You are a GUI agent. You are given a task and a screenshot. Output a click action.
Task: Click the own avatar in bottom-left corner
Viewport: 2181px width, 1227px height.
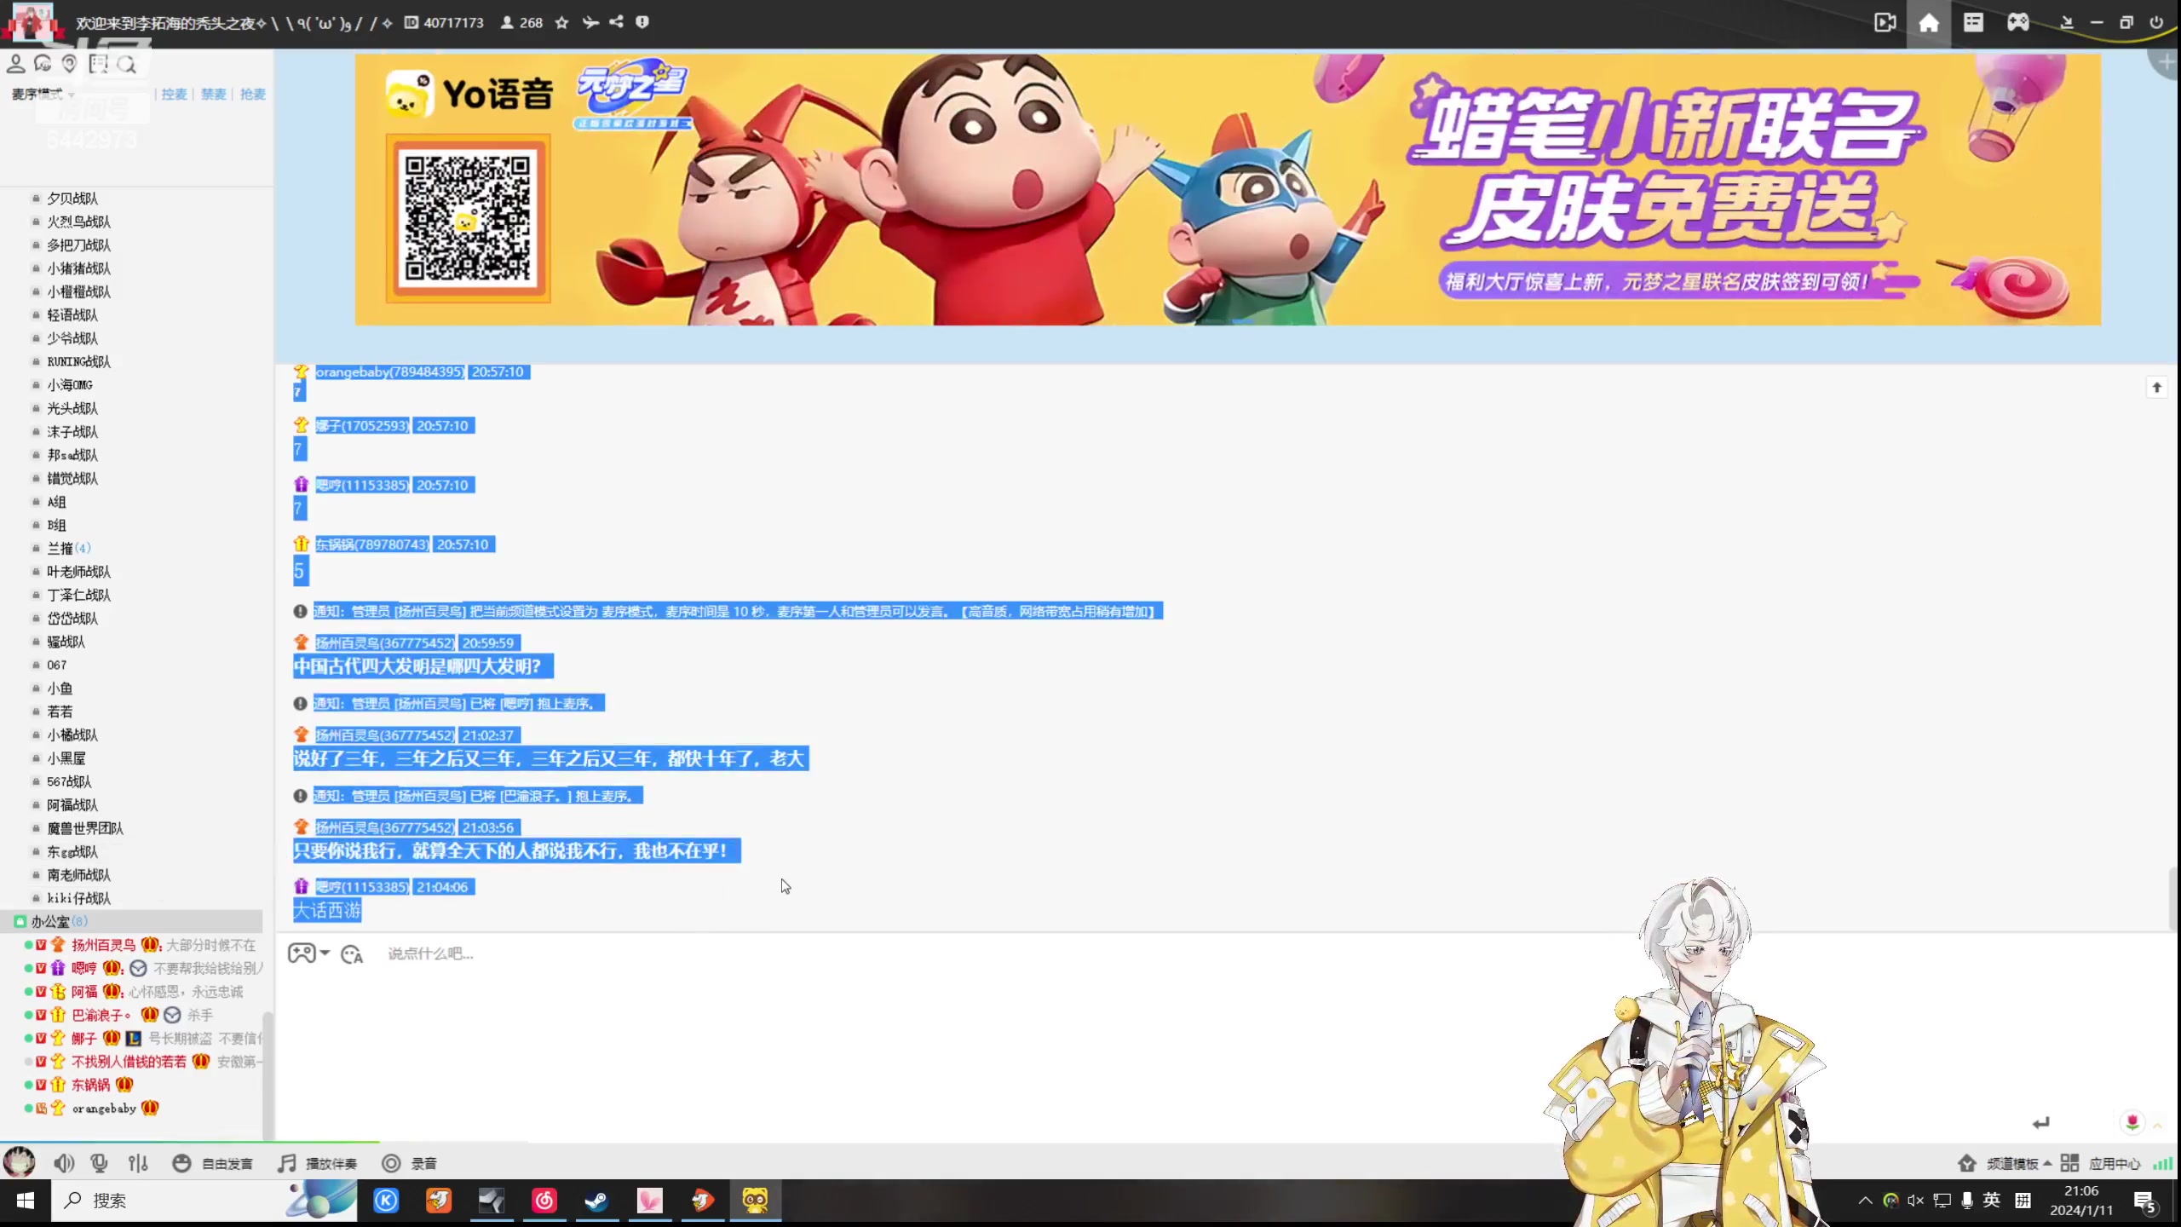pos(20,1161)
